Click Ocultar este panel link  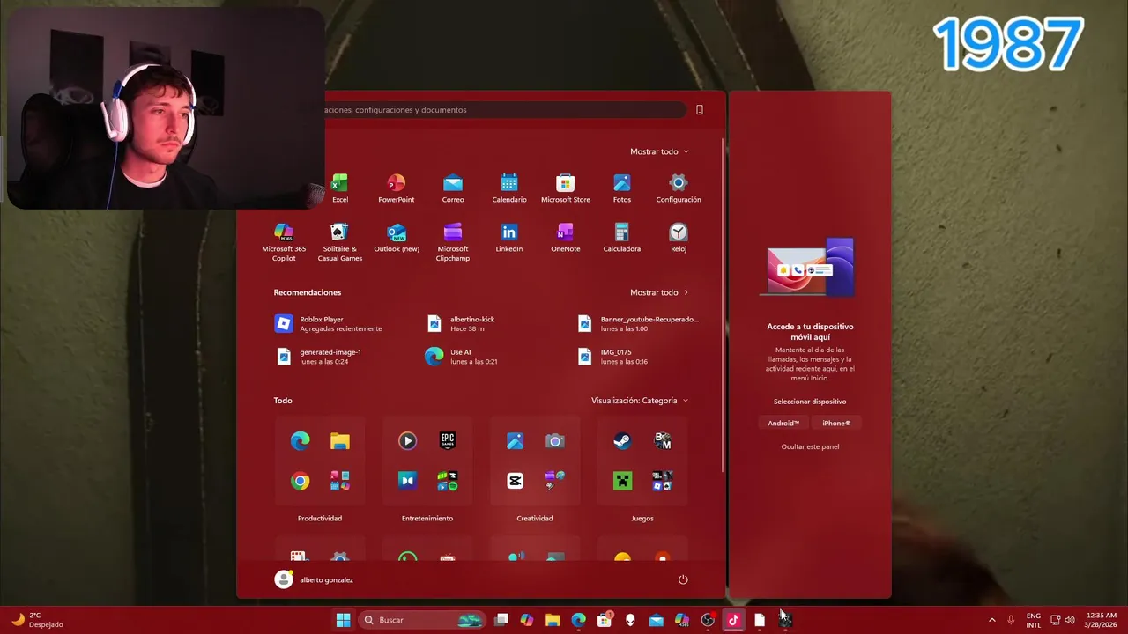click(x=810, y=446)
